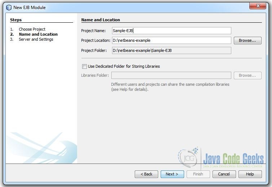This screenshot has width=272, height=187.
Task: Click the Project Folder label
Action: [x=94, y=50]
